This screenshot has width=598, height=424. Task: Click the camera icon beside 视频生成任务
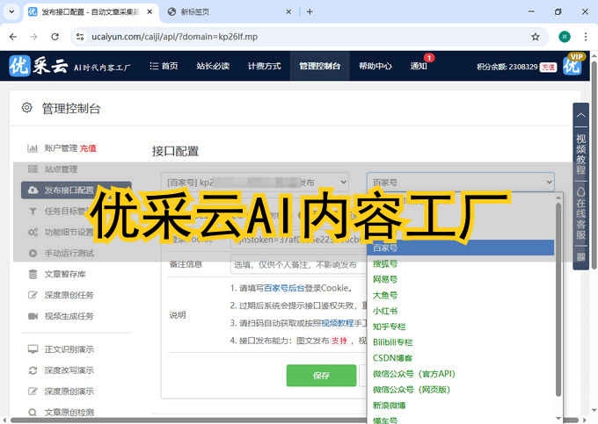[x=33, y=316]
